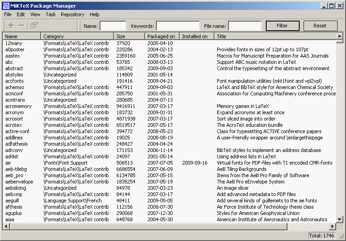Select the a0poster package row

(169, 49)
